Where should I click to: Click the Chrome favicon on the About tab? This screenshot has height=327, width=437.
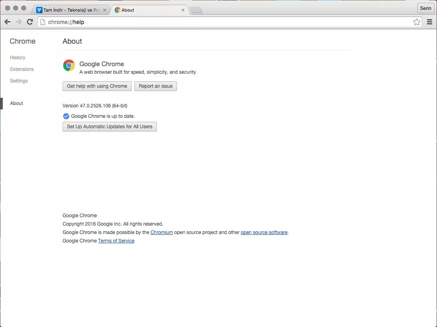pyautogui.click(x=117, y=10)
